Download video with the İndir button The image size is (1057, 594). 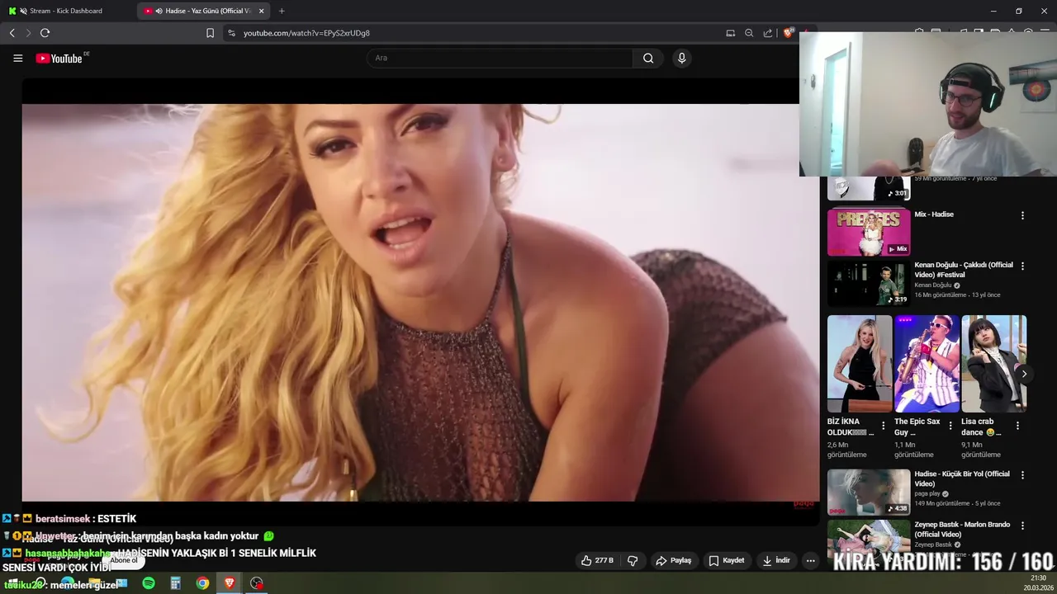[x=776, y=560]
